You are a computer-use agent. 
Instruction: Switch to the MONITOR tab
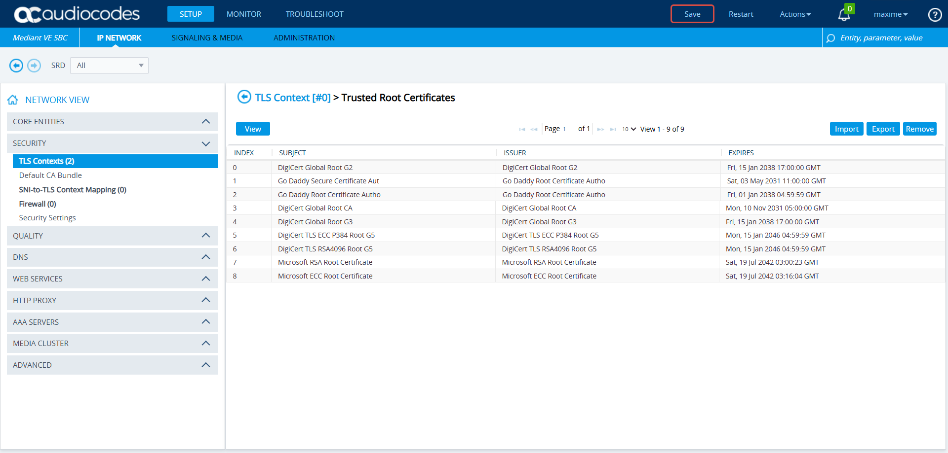(x=243, y=14)
